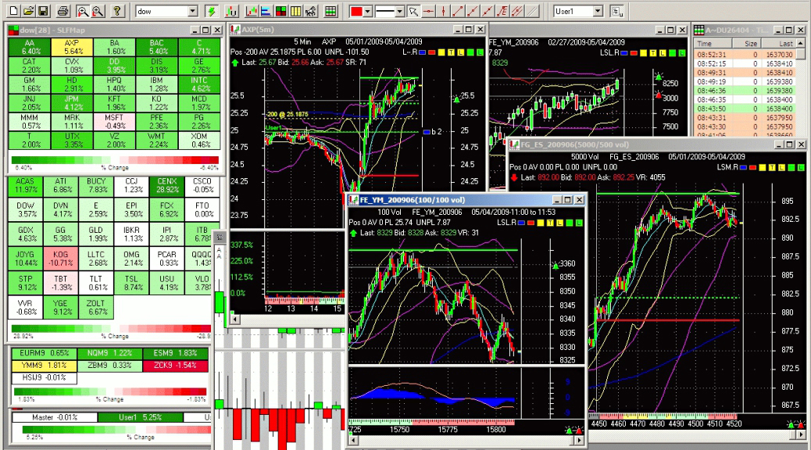Click the yellow columns toolbar icon
This screenshot has width=811, height=450.
point(296,11)
